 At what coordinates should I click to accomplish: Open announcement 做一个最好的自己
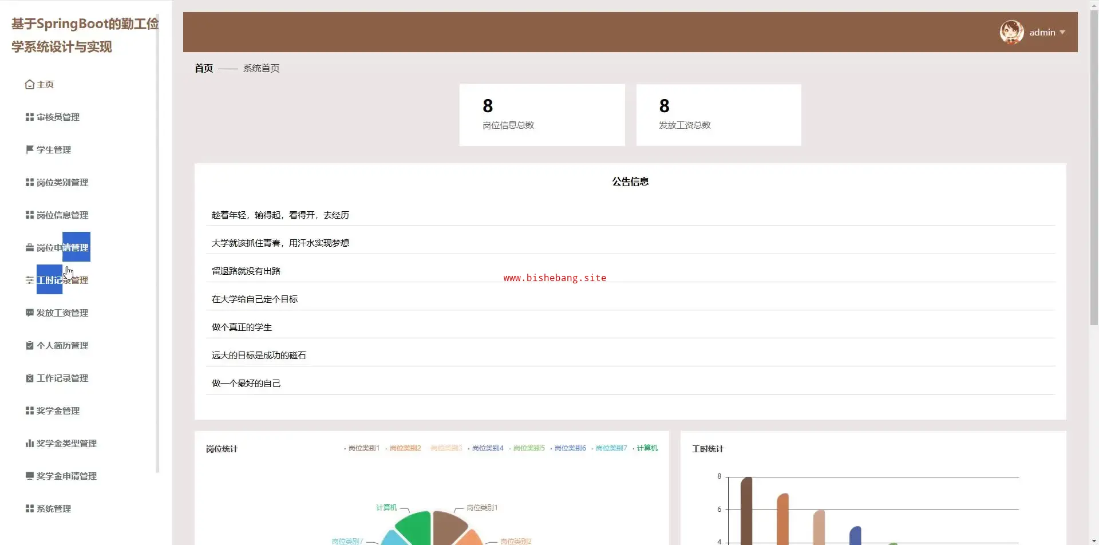(x=630, y=384)
